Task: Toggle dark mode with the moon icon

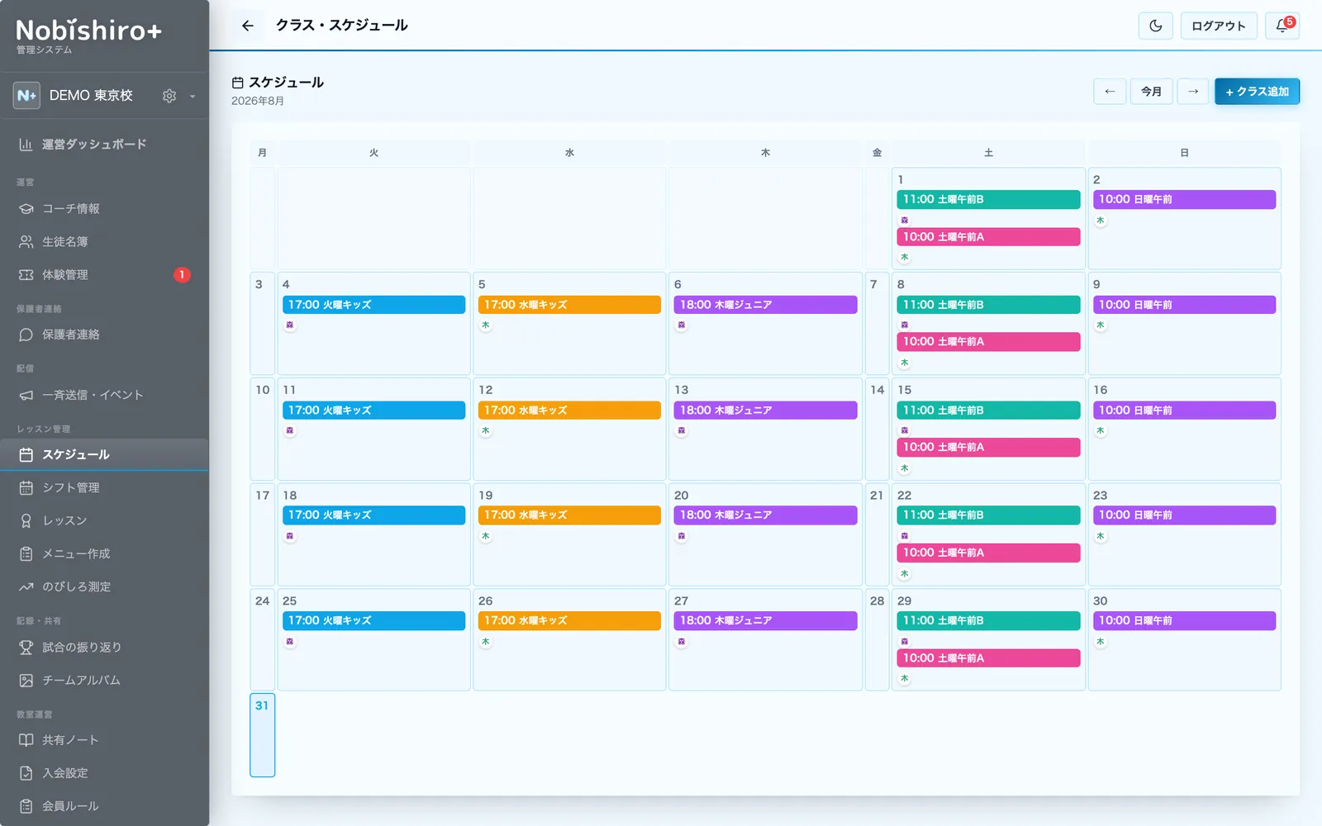Action: 1155,26
